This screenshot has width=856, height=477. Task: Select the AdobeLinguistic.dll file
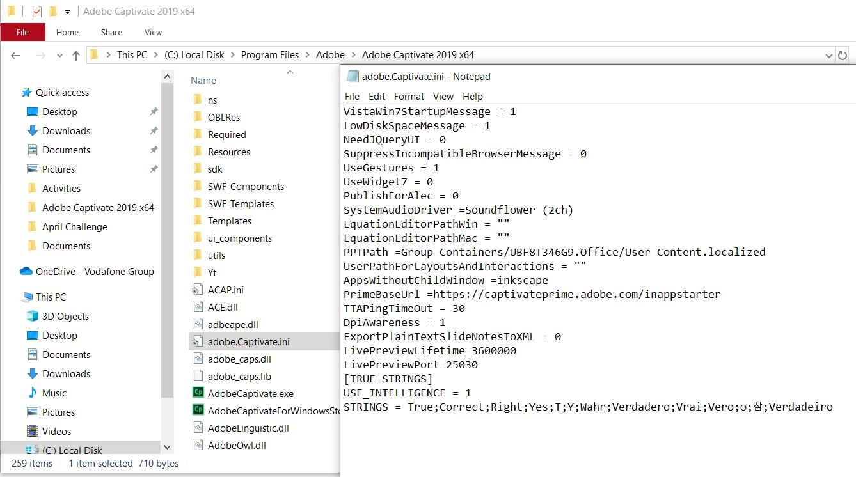tap(248, 428)
